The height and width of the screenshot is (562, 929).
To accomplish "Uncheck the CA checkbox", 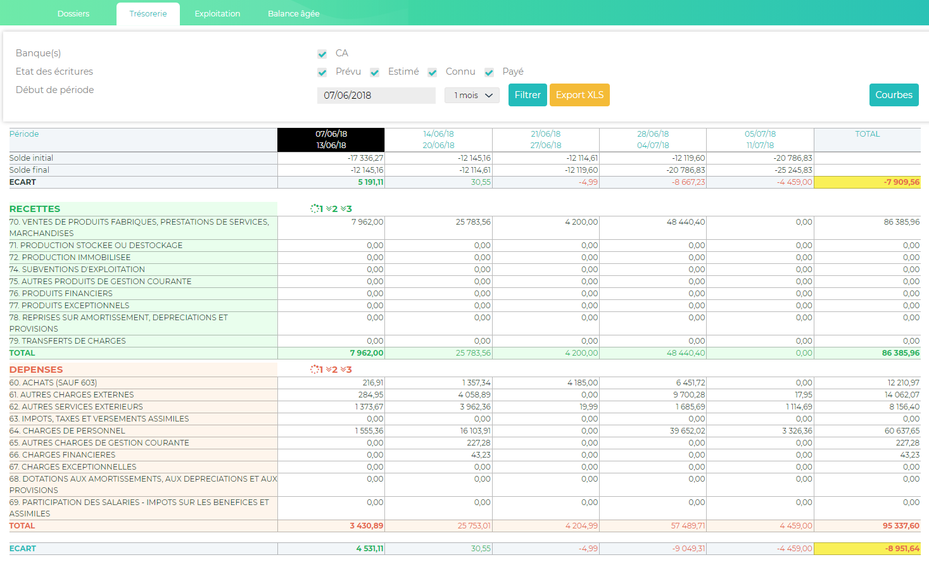I will (x=322, y=54).
